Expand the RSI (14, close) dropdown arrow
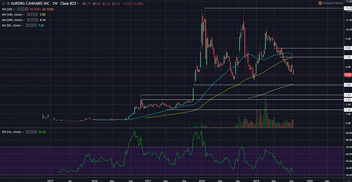 [22, 132]
